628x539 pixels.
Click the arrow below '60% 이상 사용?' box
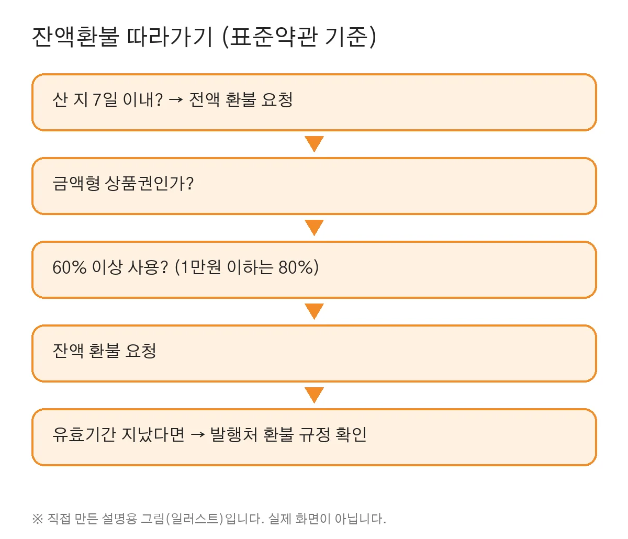(x=314, y=311)
